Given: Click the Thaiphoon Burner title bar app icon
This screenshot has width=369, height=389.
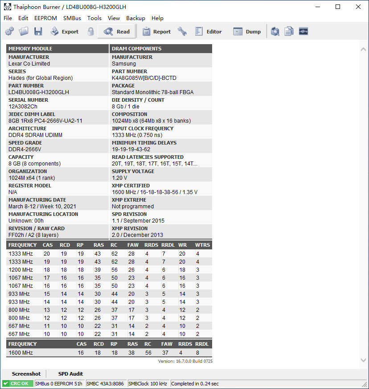Looking at the screenshot, I should [8, 7].
